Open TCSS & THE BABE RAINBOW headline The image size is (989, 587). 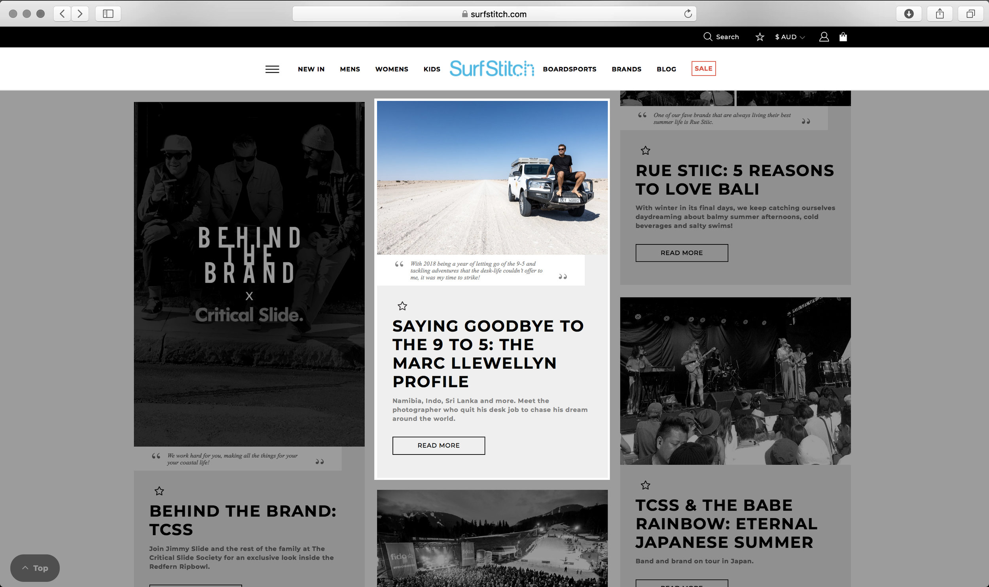click(726, 523)
